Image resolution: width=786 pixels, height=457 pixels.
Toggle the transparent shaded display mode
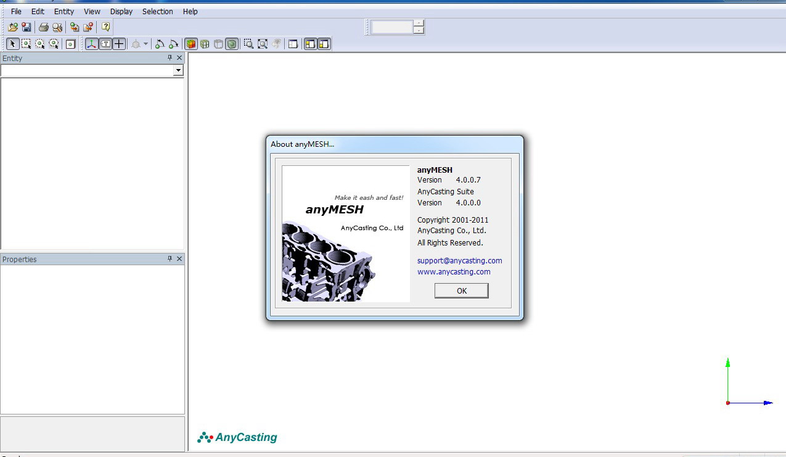[x=232, y=44]
